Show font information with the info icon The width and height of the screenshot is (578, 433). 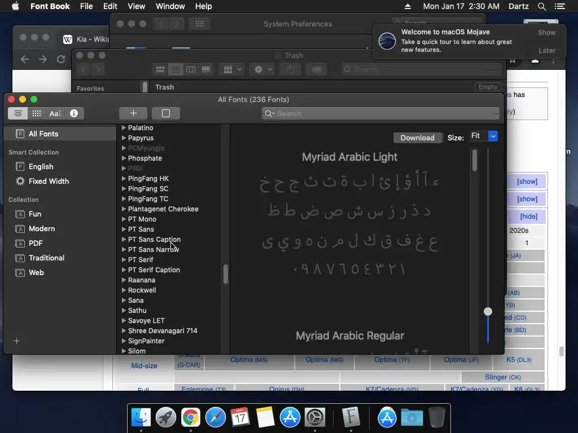coord(74,113)
